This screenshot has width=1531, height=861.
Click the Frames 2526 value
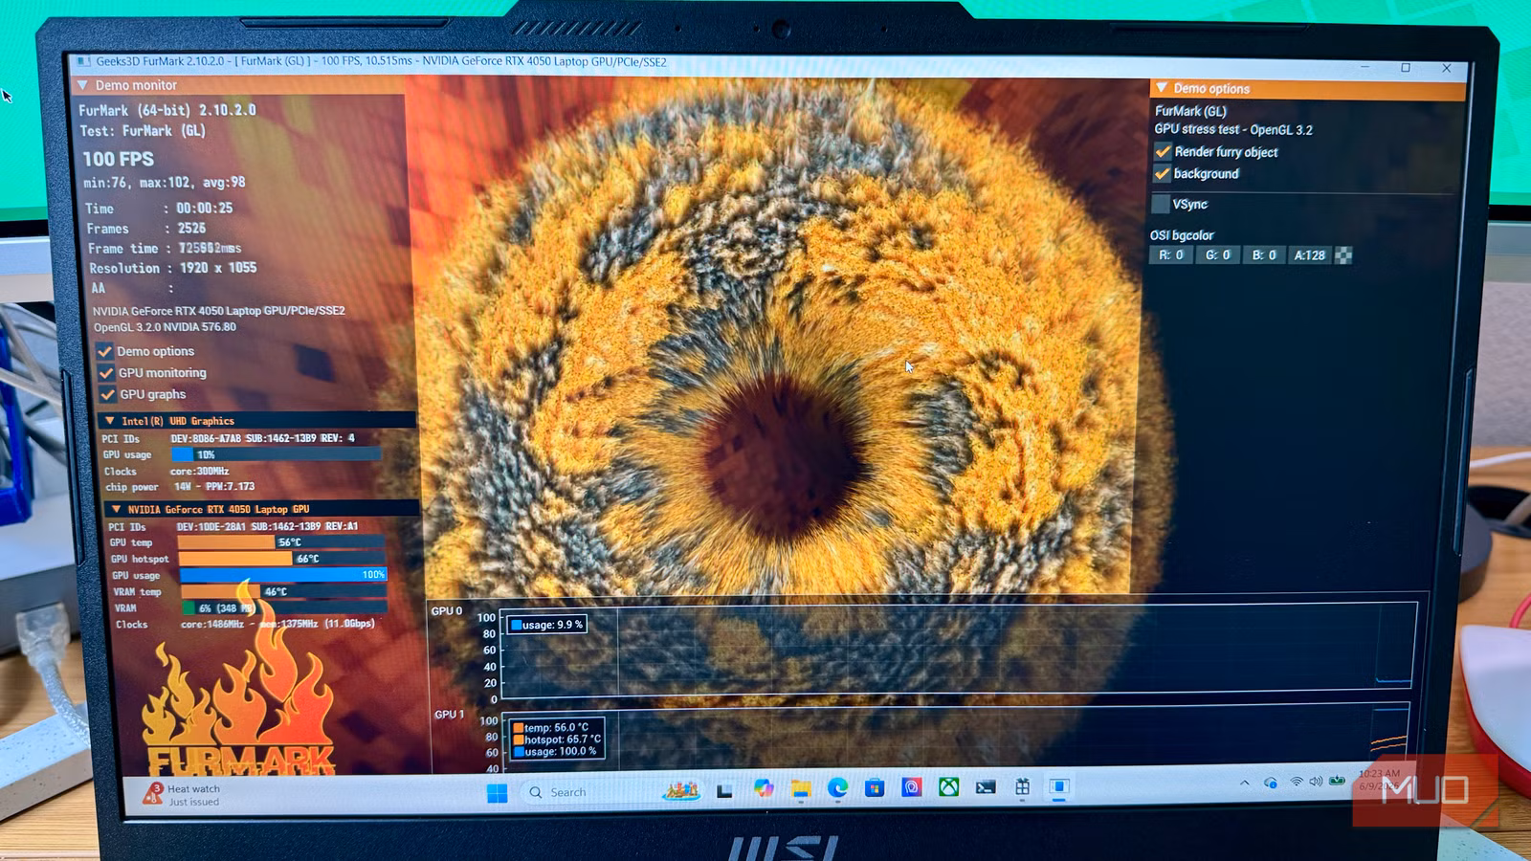pyautogui.click(x=191, y=229)
